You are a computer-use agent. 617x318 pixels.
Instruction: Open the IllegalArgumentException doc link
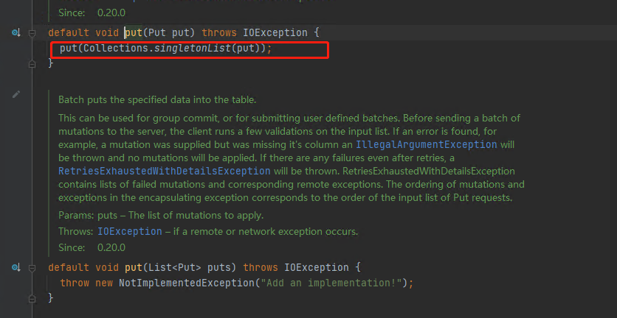tap(426, 144)
